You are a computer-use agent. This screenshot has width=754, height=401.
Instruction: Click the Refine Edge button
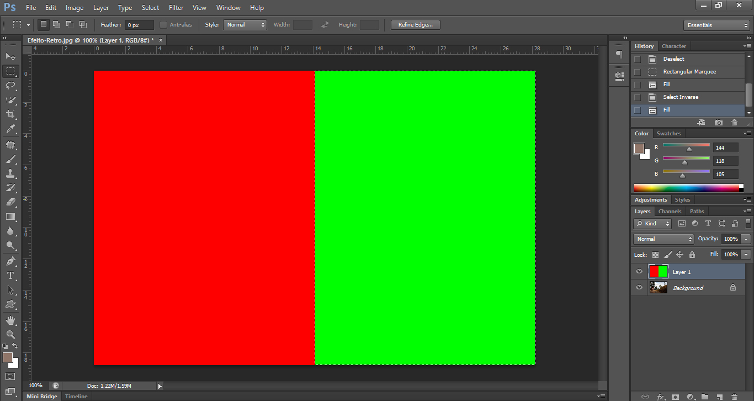pos(415,25)
